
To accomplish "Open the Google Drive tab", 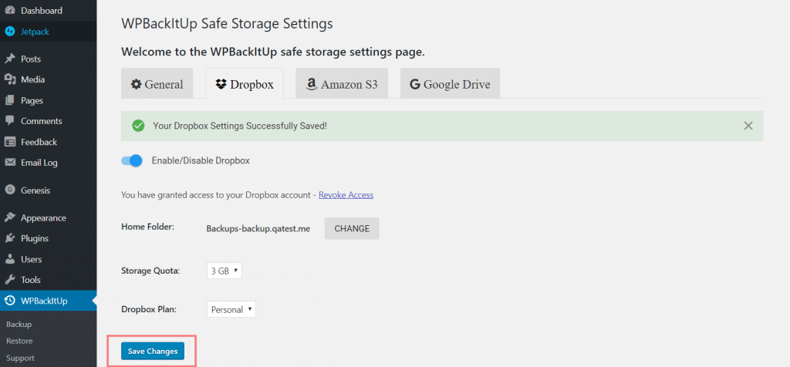I will tap(450, 83).
